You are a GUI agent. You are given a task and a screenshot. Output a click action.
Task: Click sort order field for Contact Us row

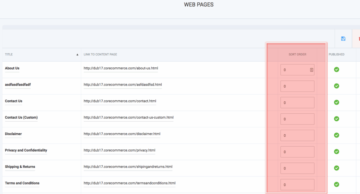coord(297,102)
